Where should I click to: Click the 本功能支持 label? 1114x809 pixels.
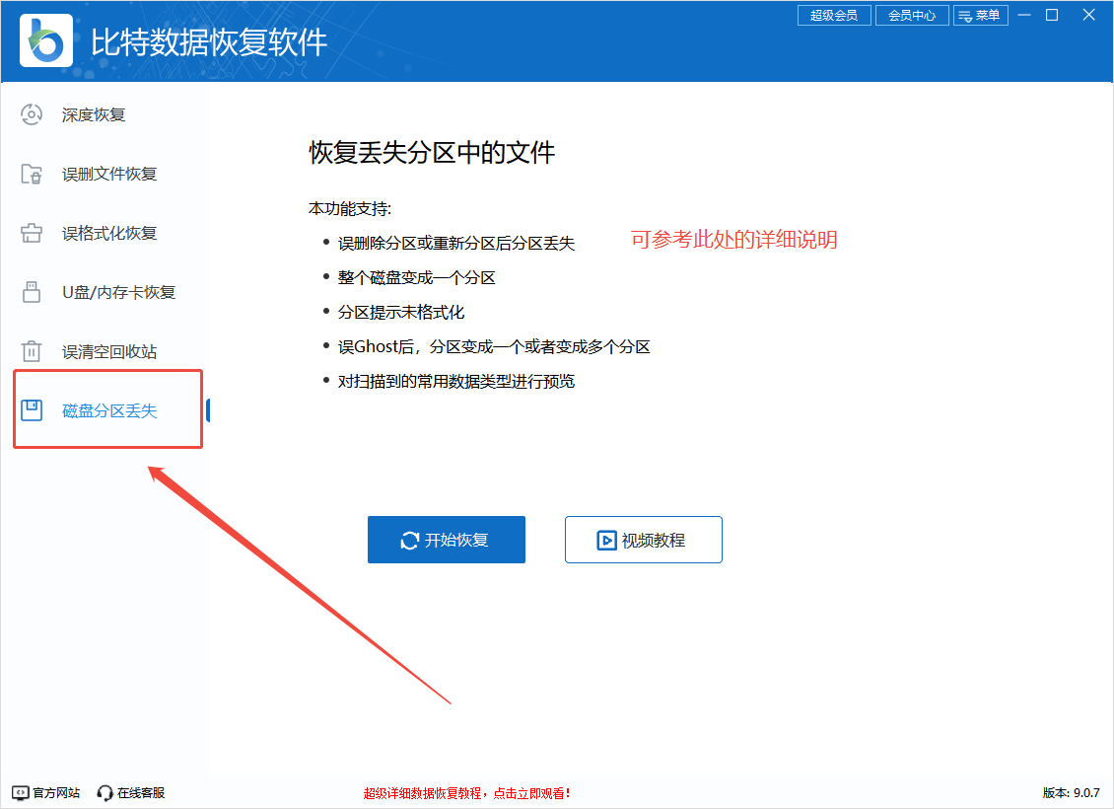coord(350,208)
